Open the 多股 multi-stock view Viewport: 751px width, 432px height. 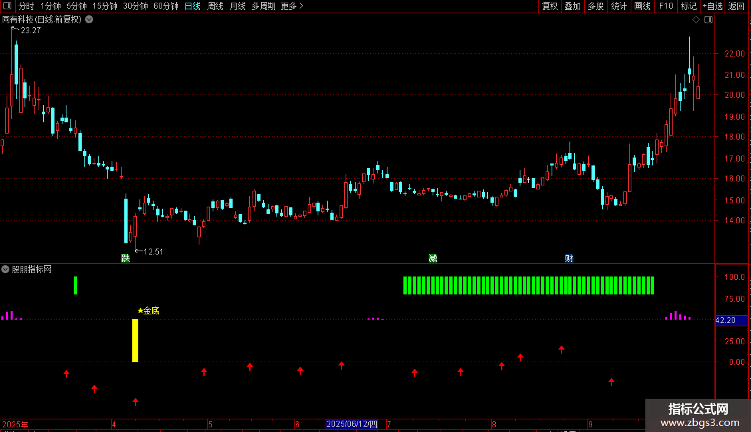click(x=596, y=6)
